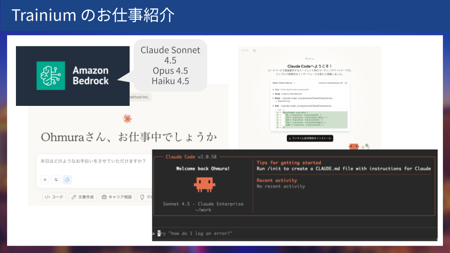Click the Recent activity heading in terminal

(277, 180)
